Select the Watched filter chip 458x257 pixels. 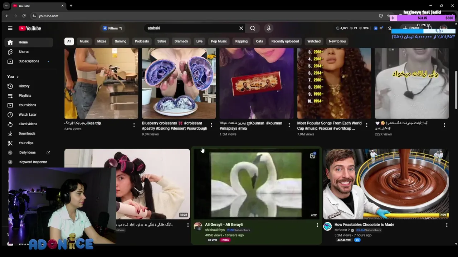tap(314, 41)
